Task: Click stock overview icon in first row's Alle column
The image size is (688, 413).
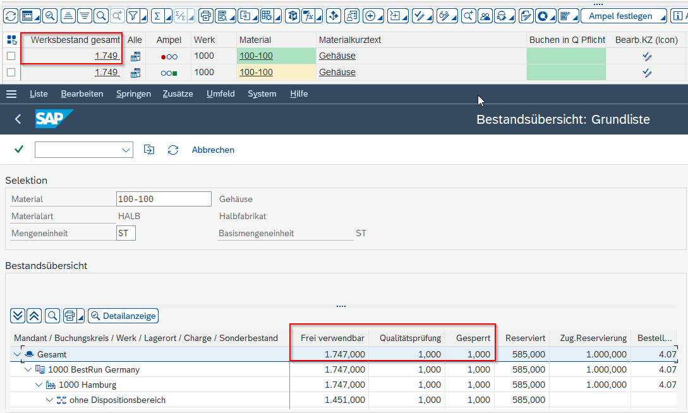Action: coord(135,56)
